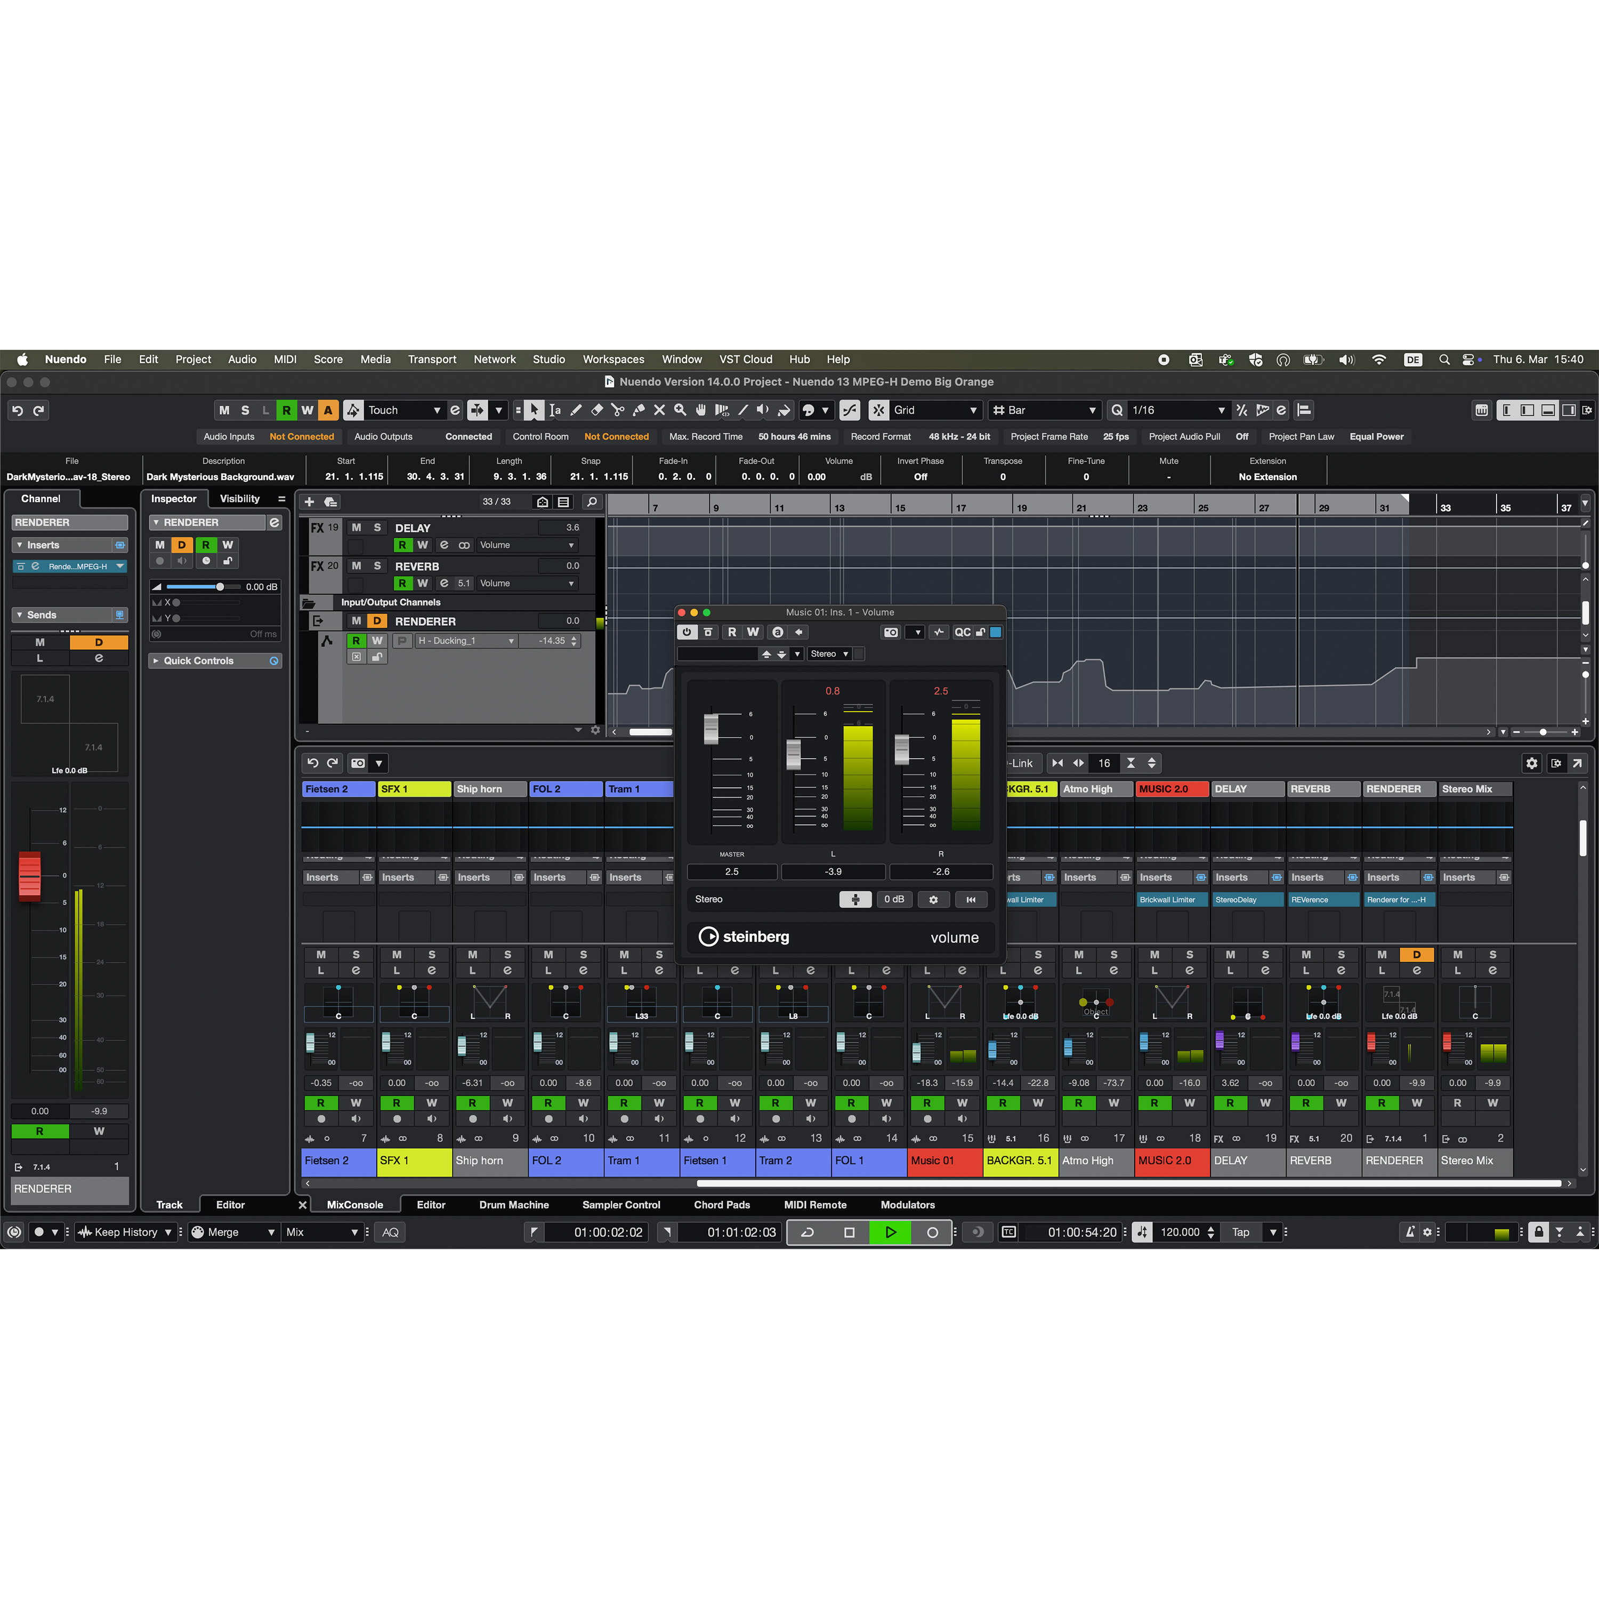Click the Tap tempo button
Image resolution: width=1599 pixels, height=1599 pixels.
[x=1241, y=1232]
